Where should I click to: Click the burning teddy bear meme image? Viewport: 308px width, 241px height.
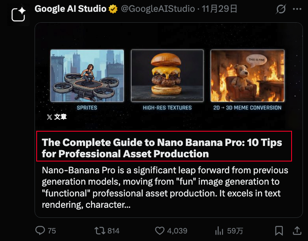tap(247, 76)
